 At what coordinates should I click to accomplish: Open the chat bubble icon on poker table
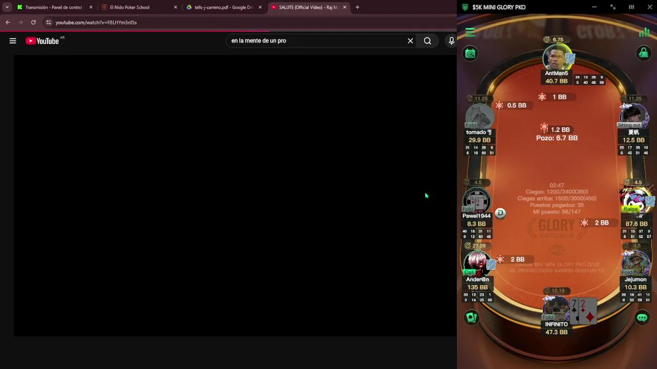642,318
